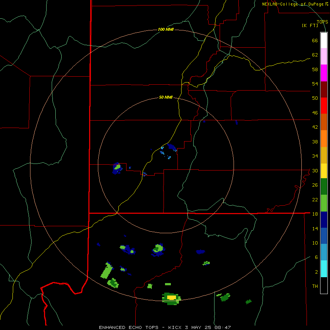The height and width of the screenshot is (330, 330).
Task: Click the 2 value on the scale
Action: [316, 272]
